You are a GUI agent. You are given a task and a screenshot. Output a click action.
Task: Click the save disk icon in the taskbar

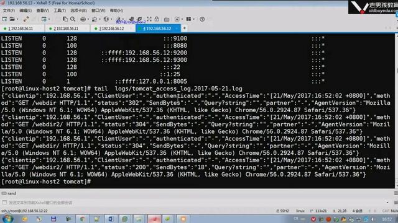tap(53, 219)
